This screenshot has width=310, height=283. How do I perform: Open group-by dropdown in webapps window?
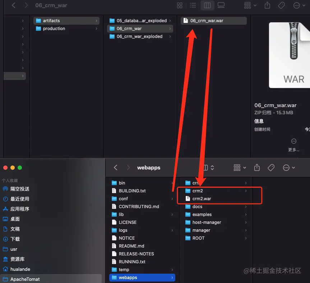pyautogui.click(x=240, y=168)
